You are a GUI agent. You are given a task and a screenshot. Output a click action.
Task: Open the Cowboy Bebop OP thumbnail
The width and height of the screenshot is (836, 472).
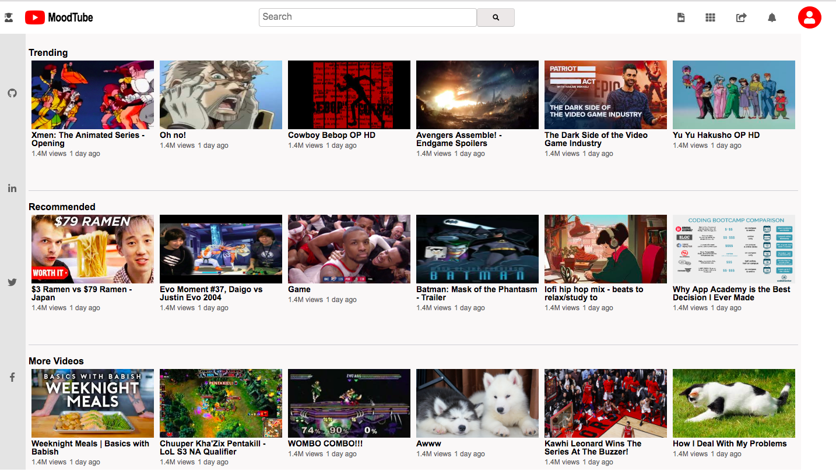click(349, 95)
